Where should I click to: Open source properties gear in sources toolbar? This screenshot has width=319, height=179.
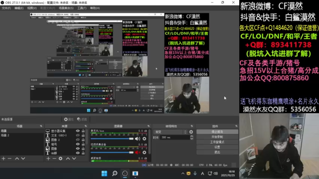(61, 158)
